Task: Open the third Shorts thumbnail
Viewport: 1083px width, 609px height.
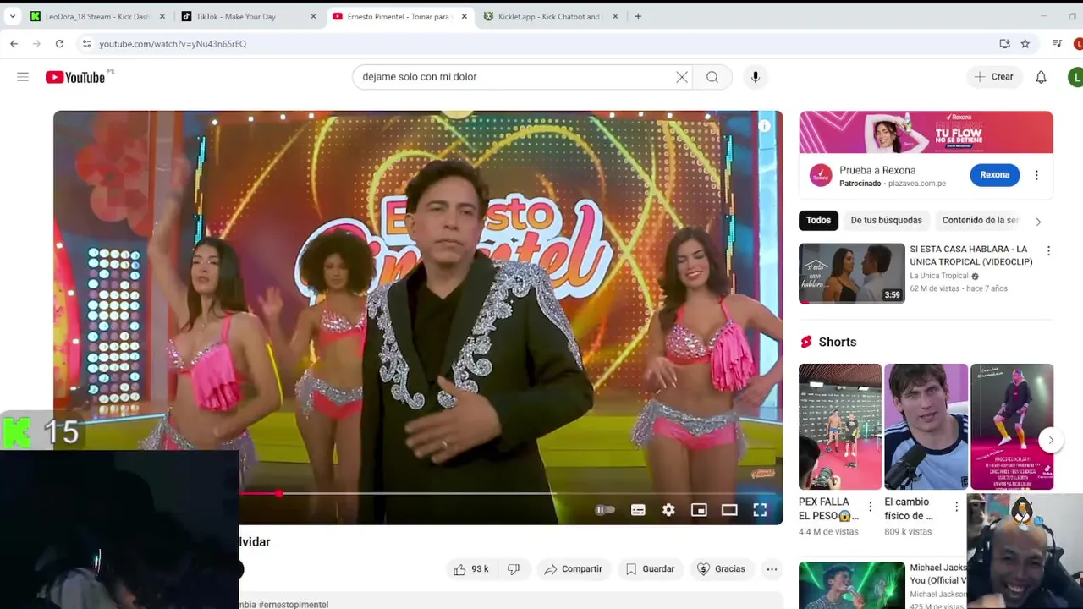Action: pyautogui.click(x=1012, y=427)
